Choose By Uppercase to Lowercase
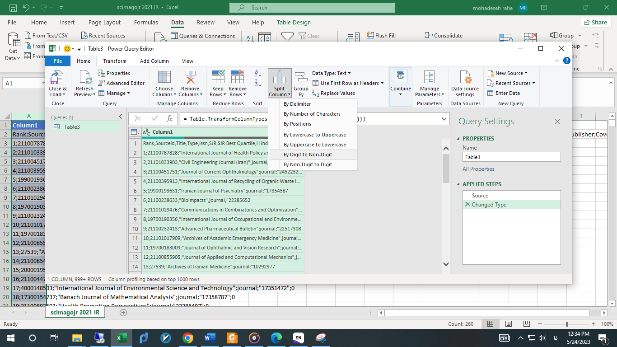 pyautogui.click(x=312, y=145)
